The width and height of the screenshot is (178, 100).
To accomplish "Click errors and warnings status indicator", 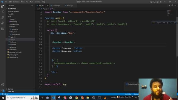I will (5, 94).
